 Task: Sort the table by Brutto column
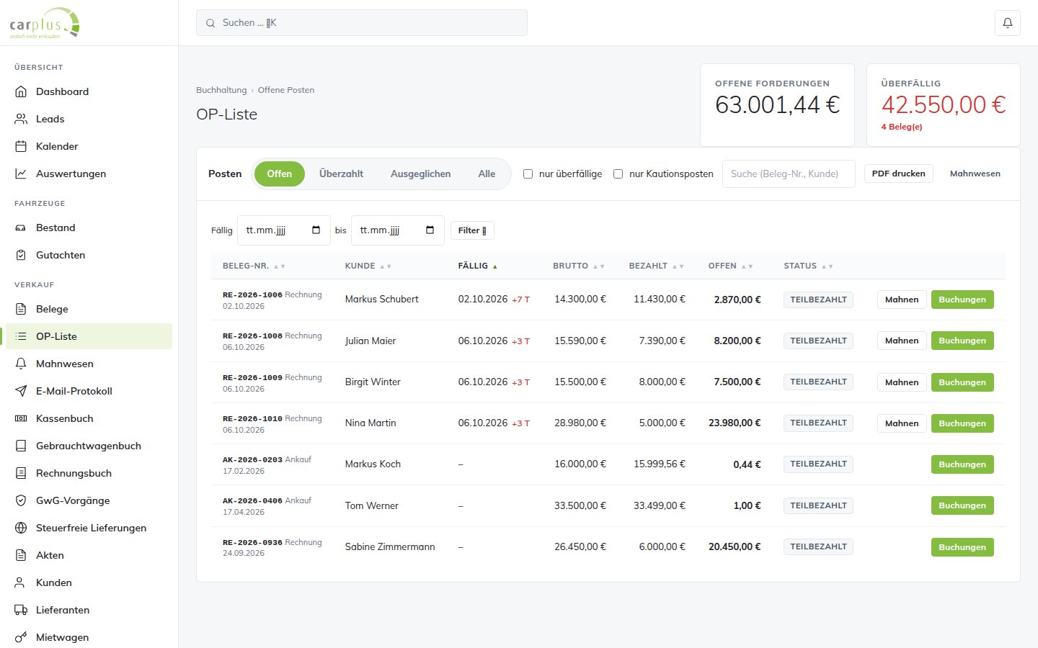[578, 266]
